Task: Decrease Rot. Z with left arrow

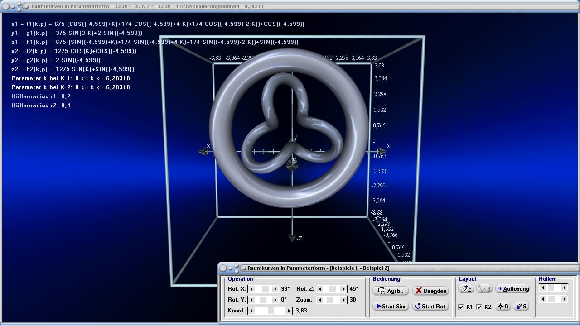Action: 320,288
